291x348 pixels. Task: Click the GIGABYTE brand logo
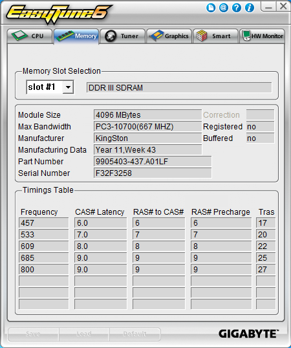click(x=248, y=334)
